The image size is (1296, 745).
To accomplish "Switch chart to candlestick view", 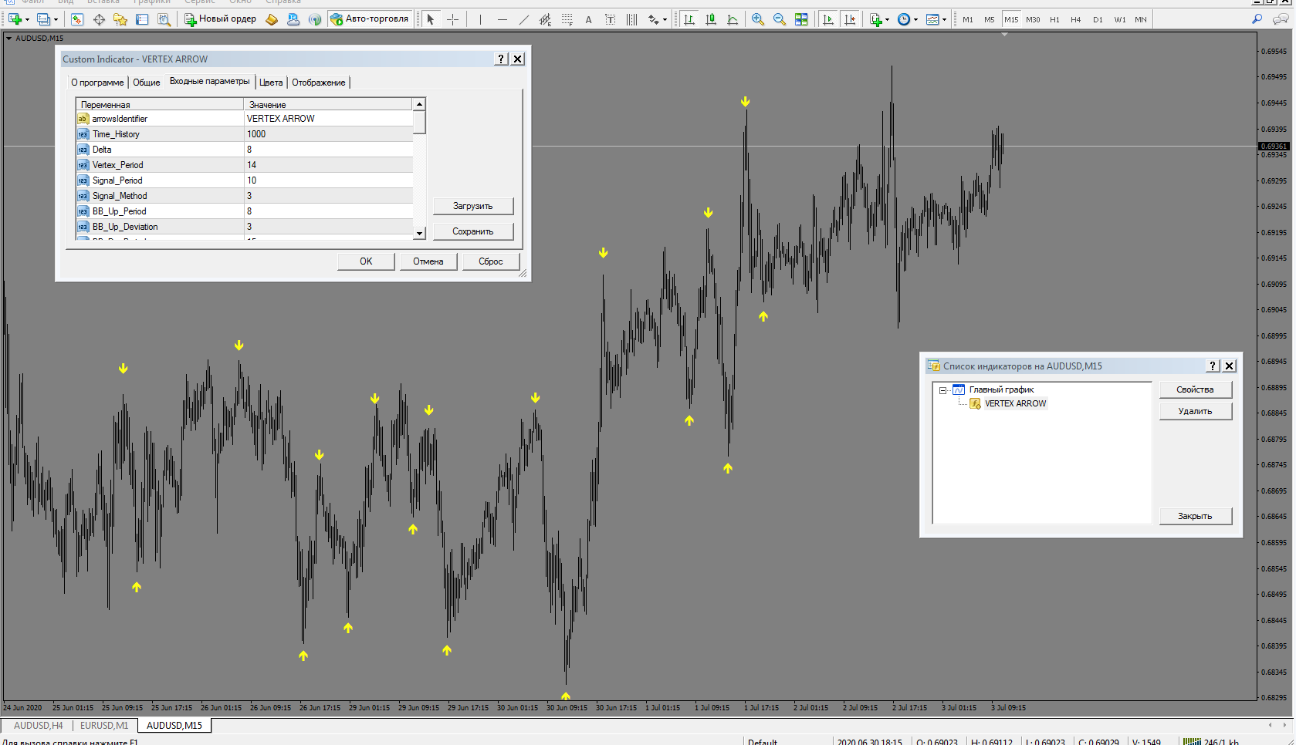I will coord(711,19).
